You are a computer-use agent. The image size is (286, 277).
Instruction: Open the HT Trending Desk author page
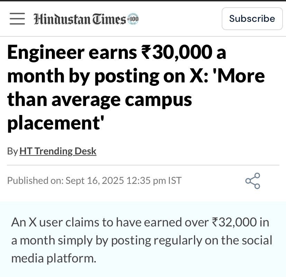point(58,151)
